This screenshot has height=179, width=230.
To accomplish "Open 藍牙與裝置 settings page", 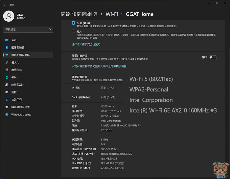I will (x=28, y=48).
